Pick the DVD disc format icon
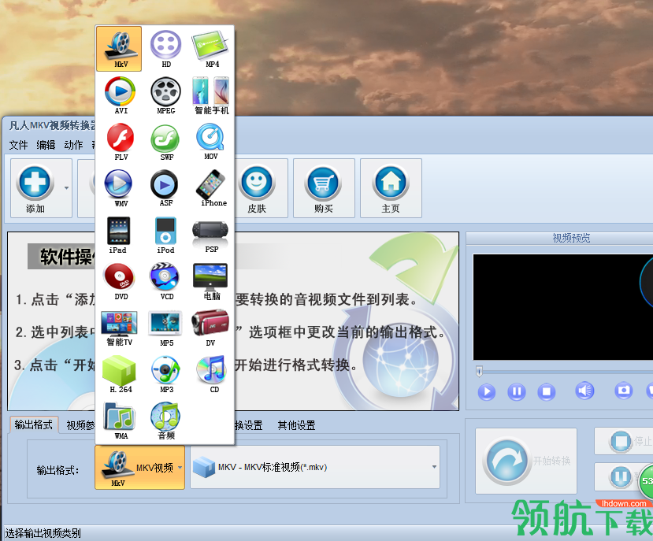Image resolution: width=653 pixels, height=541 pixels. (120, 281)
